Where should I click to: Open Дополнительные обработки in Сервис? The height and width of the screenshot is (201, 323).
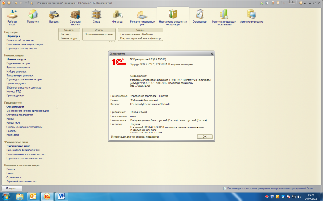pos(136,34)
